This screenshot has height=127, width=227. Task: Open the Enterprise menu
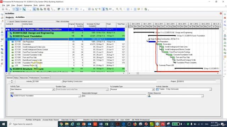pyautogui.click(x=28, y=5)
